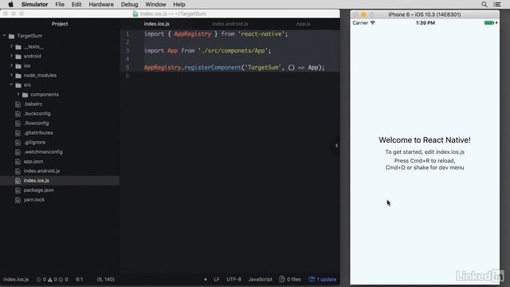510x287 pixels.
Task: Collapse the src folder
Action: coord(11,85)
